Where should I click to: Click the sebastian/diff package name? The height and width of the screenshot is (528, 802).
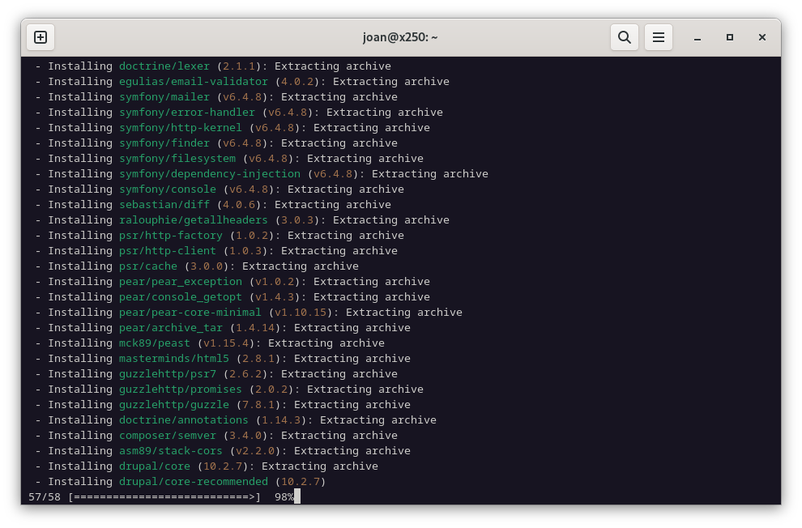tap(164, 204)
